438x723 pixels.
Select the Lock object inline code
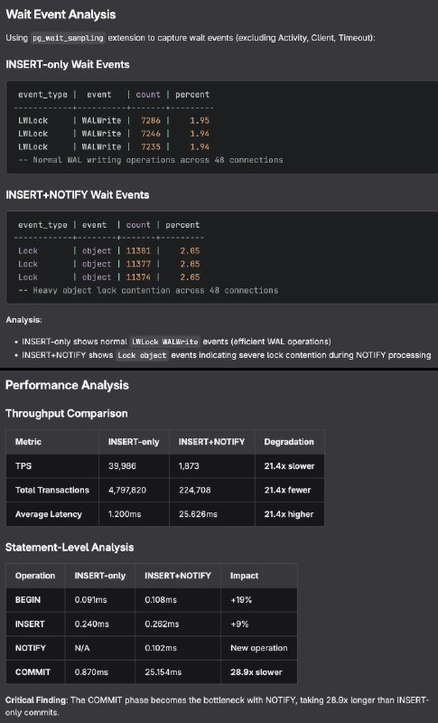click(142, 355)
